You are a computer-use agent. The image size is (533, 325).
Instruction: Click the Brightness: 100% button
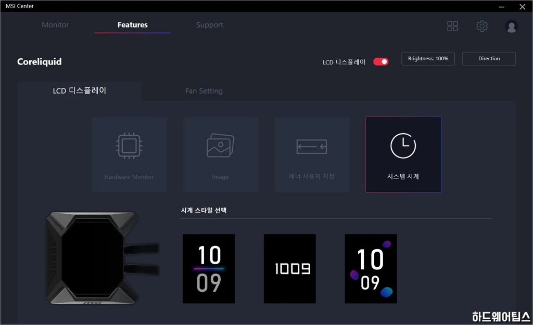(x=428, y=58)
